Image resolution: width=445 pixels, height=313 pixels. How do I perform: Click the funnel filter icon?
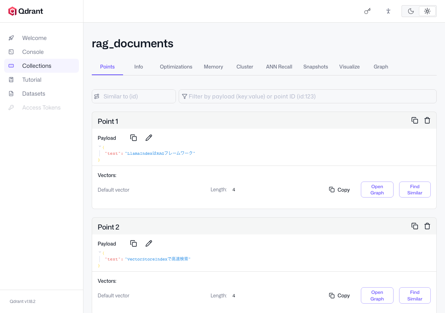[185, 96]
